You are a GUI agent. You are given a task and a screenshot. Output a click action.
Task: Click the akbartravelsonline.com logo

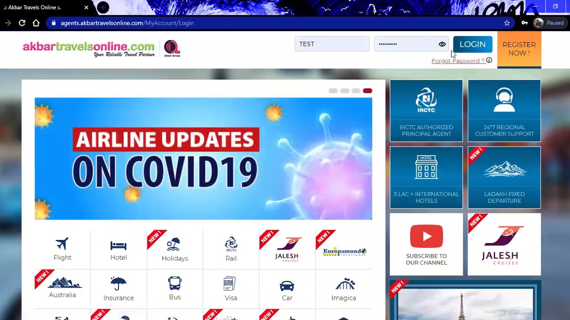[x=89, y=49]
